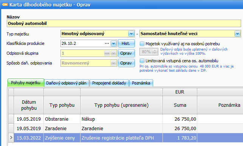The width and height of the screenshot is (243, 146).
Task: Open the Odpisová skupina dropdown arrow
Action: pyautogui.click(x=114, y=53)
